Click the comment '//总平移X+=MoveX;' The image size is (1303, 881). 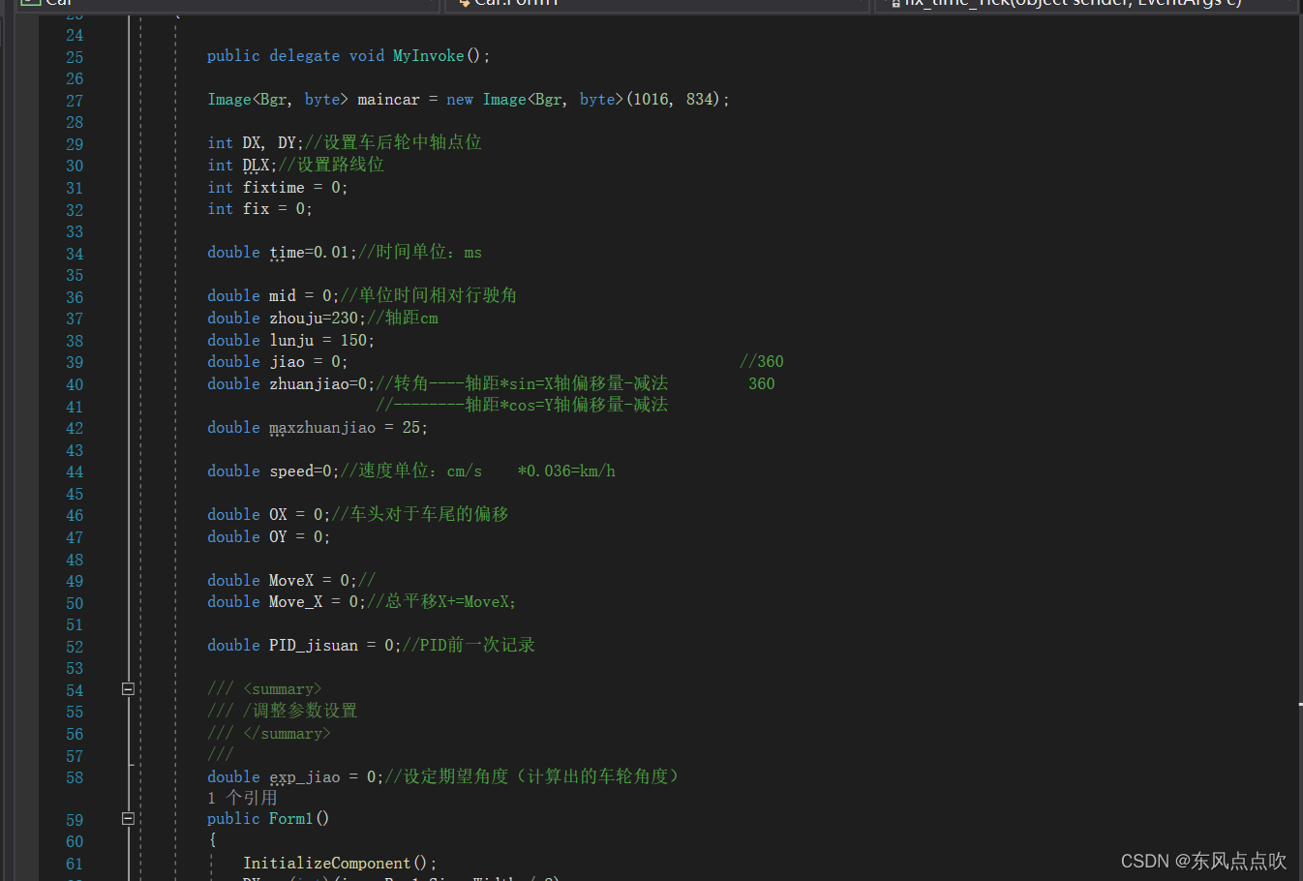click(442, 602)
